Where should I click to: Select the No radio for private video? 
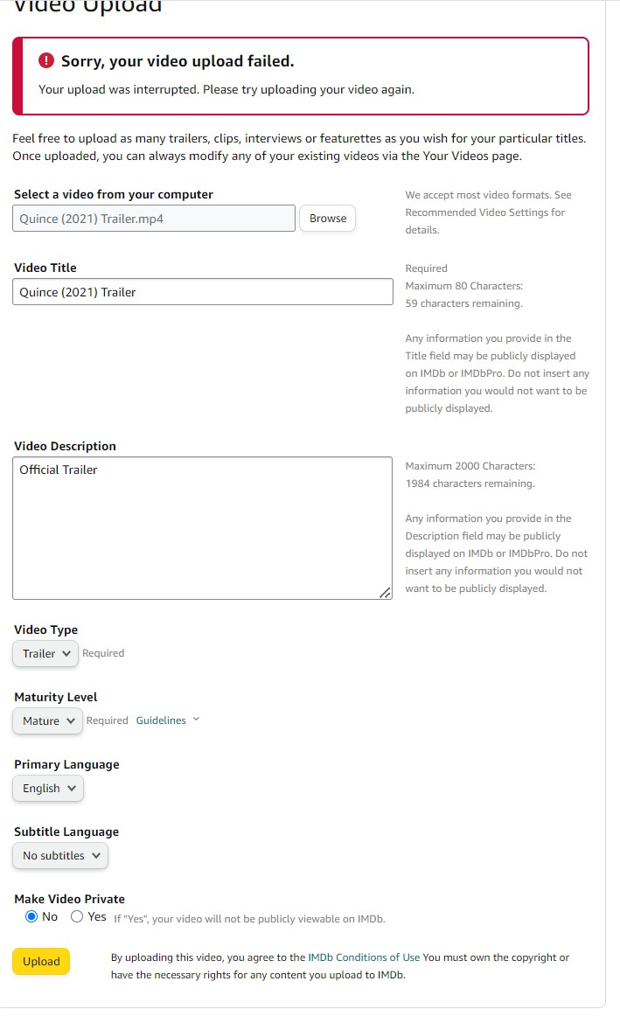click(x=31, y=916)
